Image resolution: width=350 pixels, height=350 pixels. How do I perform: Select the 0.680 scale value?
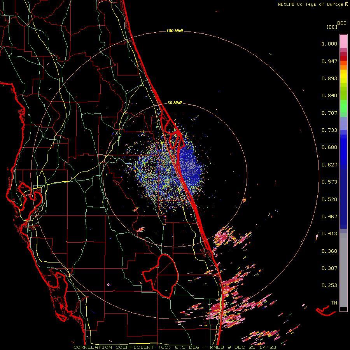(329, 147)
